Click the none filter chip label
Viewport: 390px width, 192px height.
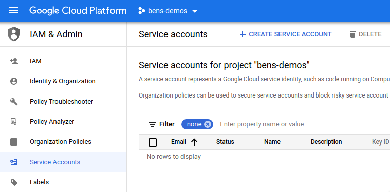(x=194, y=124)
